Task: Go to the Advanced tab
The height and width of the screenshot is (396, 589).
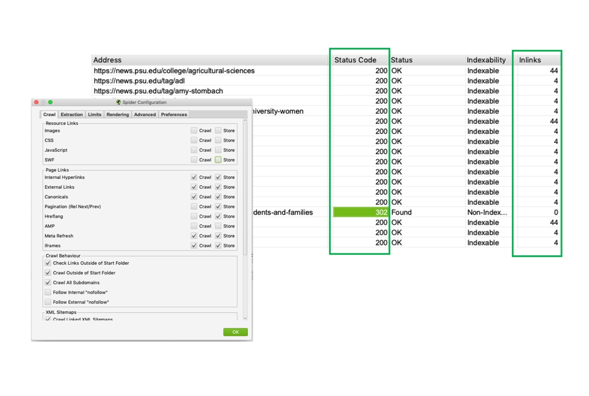Action: point(145,115)
